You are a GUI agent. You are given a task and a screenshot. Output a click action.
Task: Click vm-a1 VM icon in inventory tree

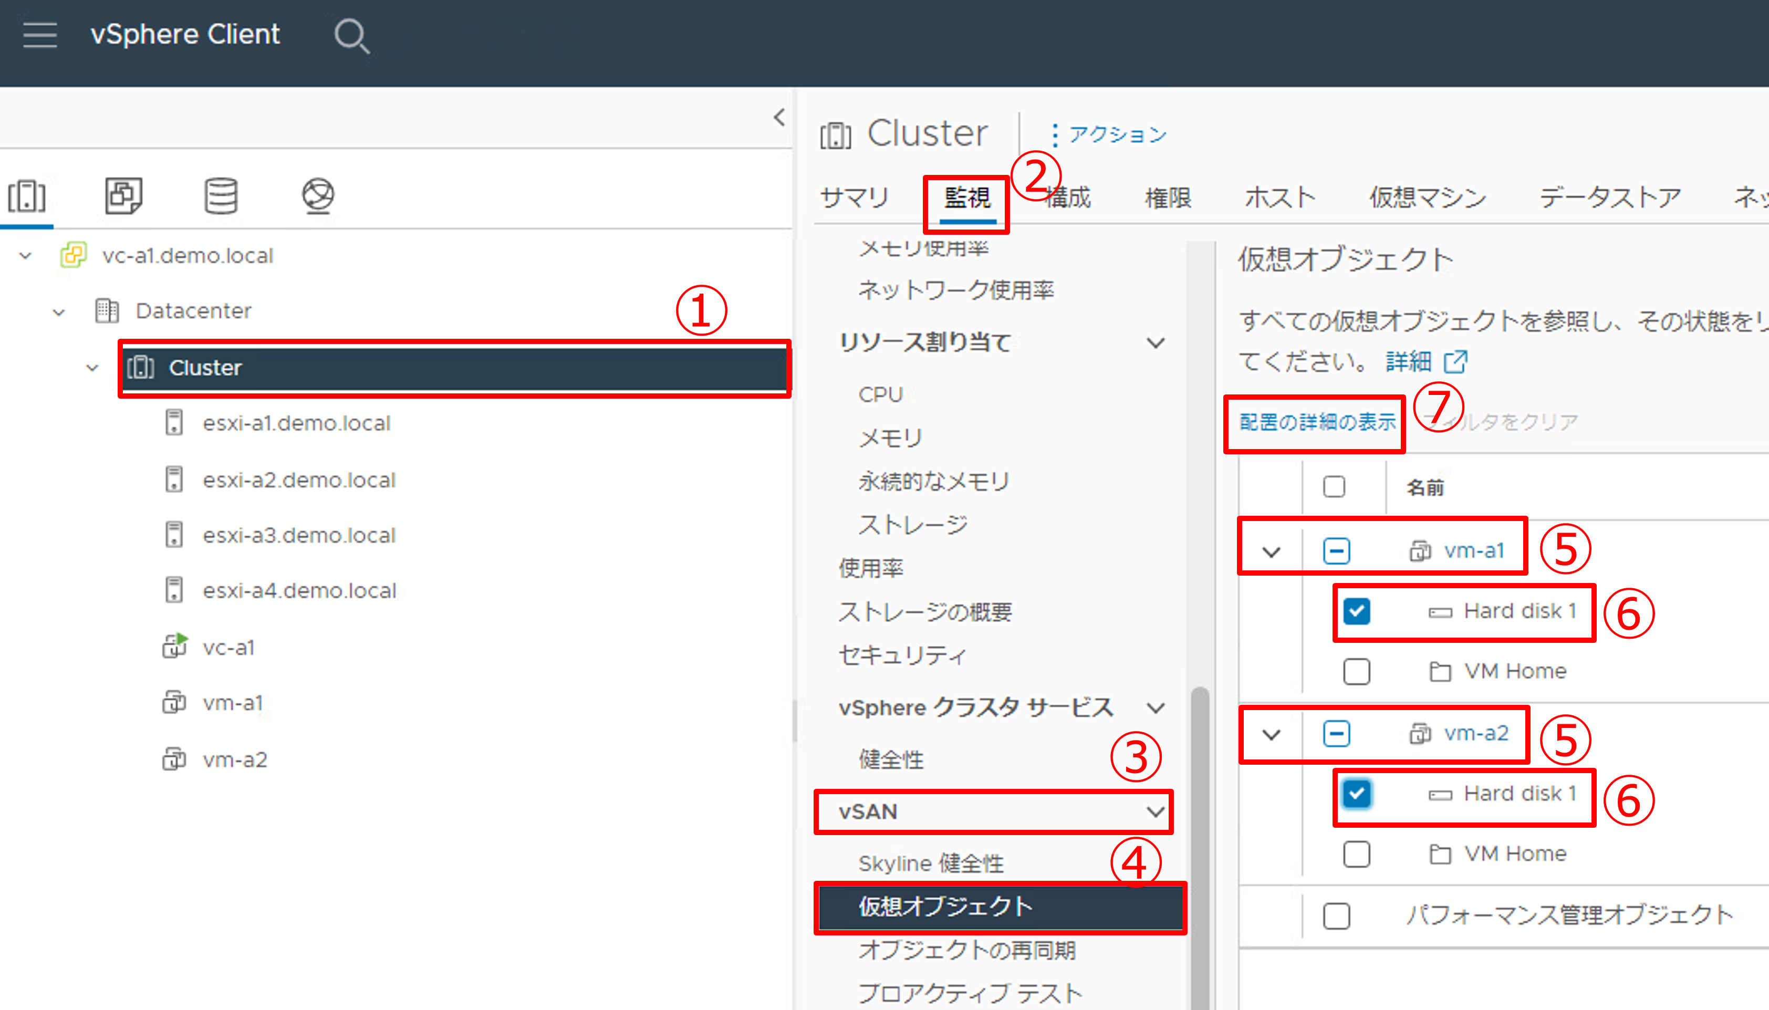[x=174, y=702]
